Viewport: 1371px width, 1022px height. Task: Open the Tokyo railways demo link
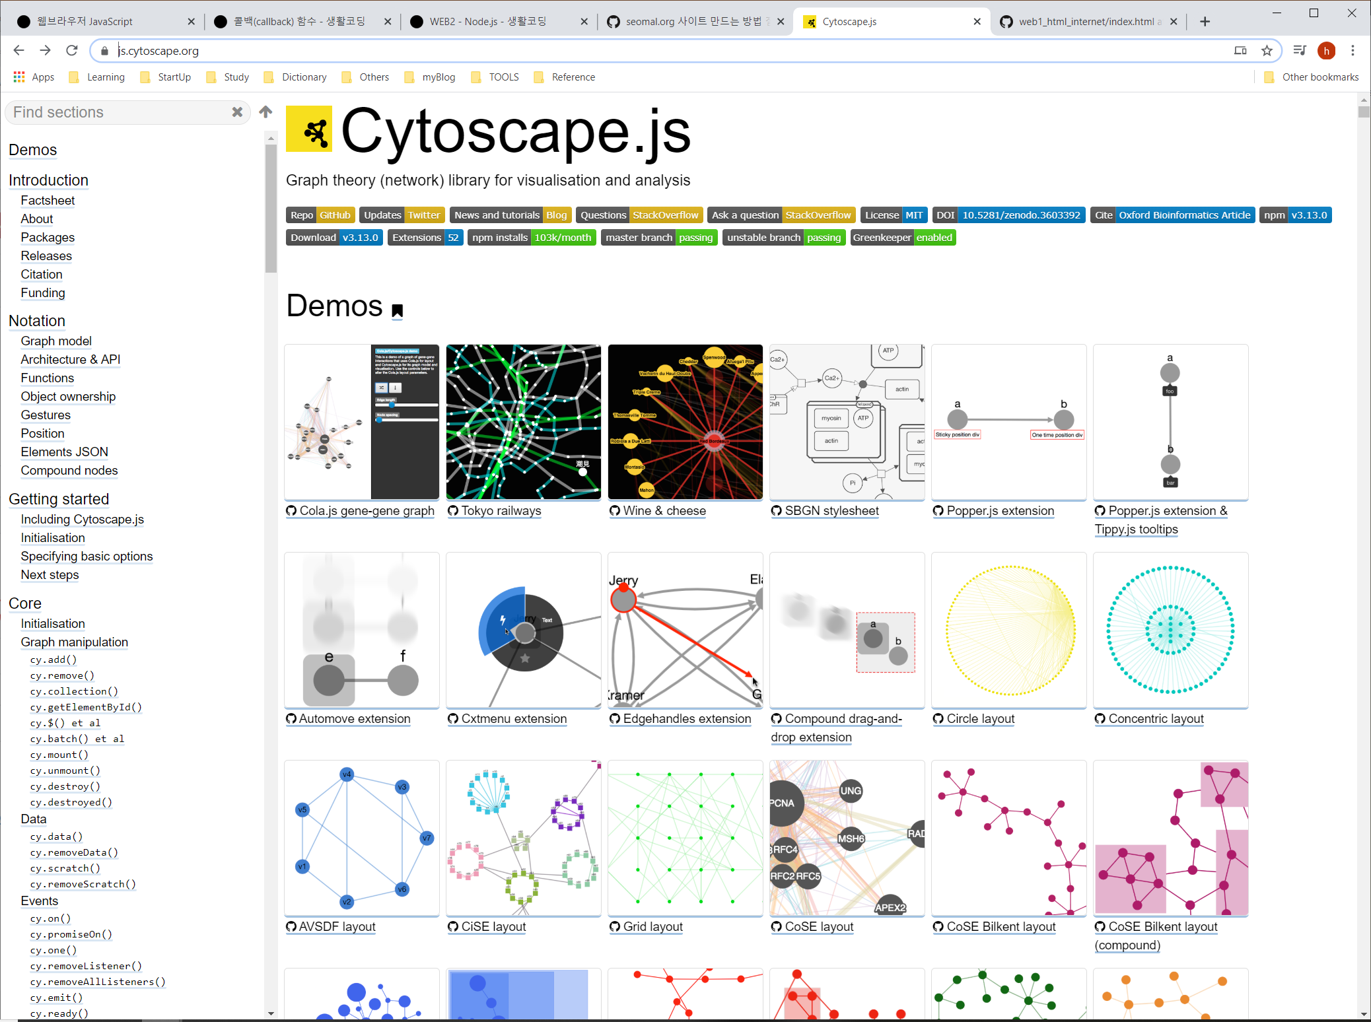[501, 511]
